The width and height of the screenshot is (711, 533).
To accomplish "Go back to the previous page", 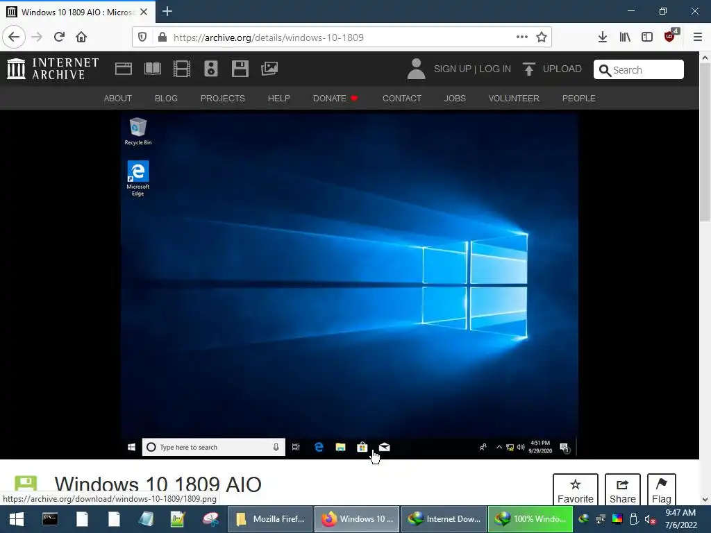I will [14, 37].
